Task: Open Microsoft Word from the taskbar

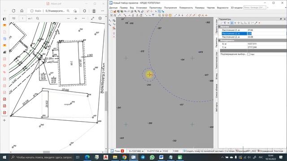Action: 161,157
